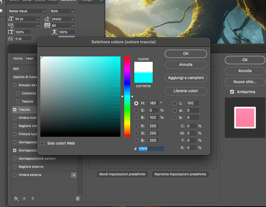Select Bagliore esterno in the styles list
Viewport: 266px width, 207px height.
pos(31,167)
